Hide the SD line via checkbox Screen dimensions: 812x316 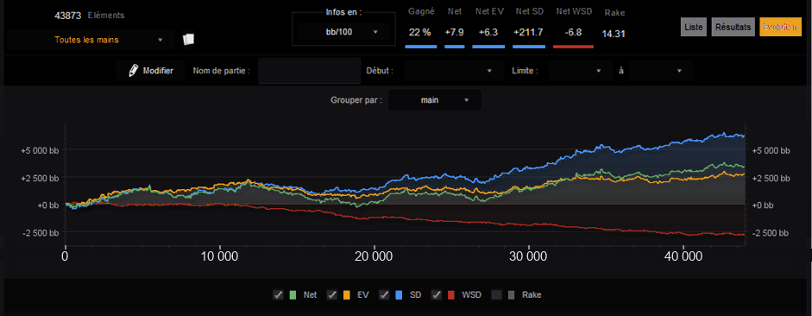point(385,294)
